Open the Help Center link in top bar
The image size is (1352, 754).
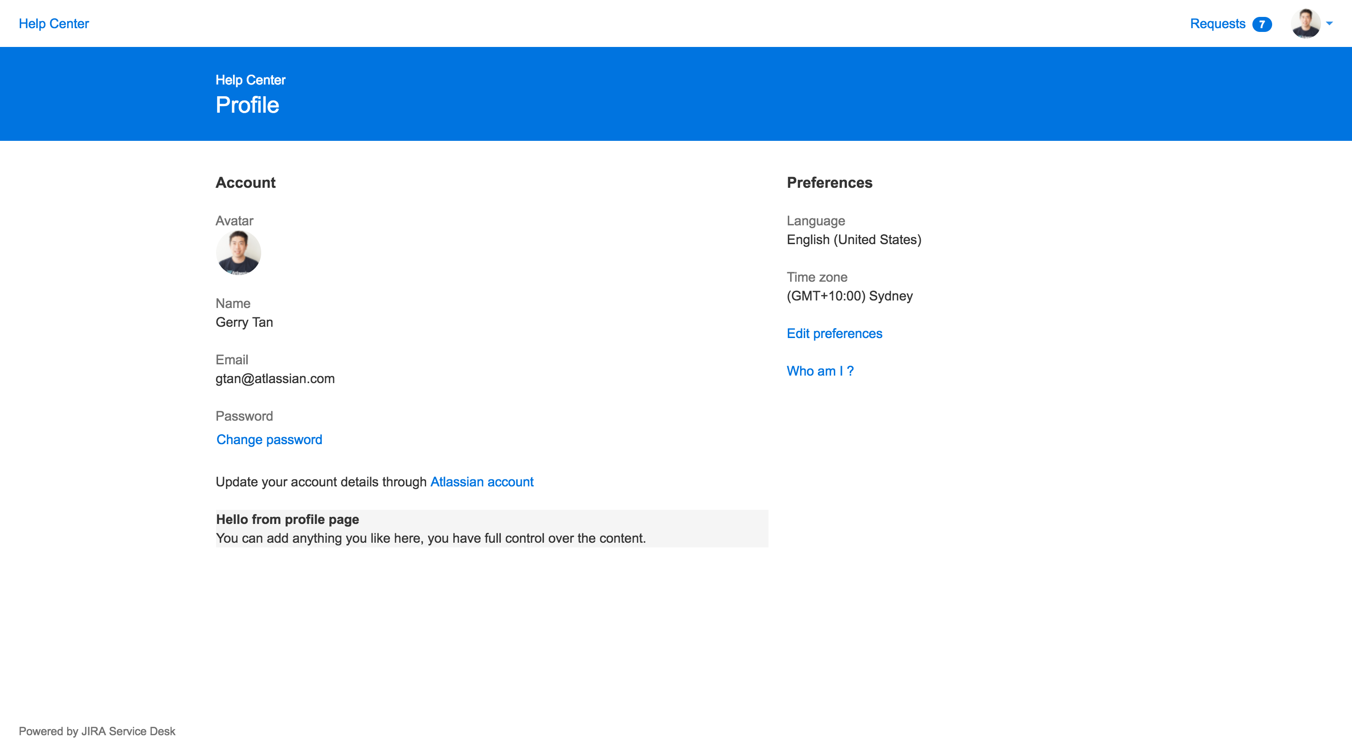[x=54, y=23]
